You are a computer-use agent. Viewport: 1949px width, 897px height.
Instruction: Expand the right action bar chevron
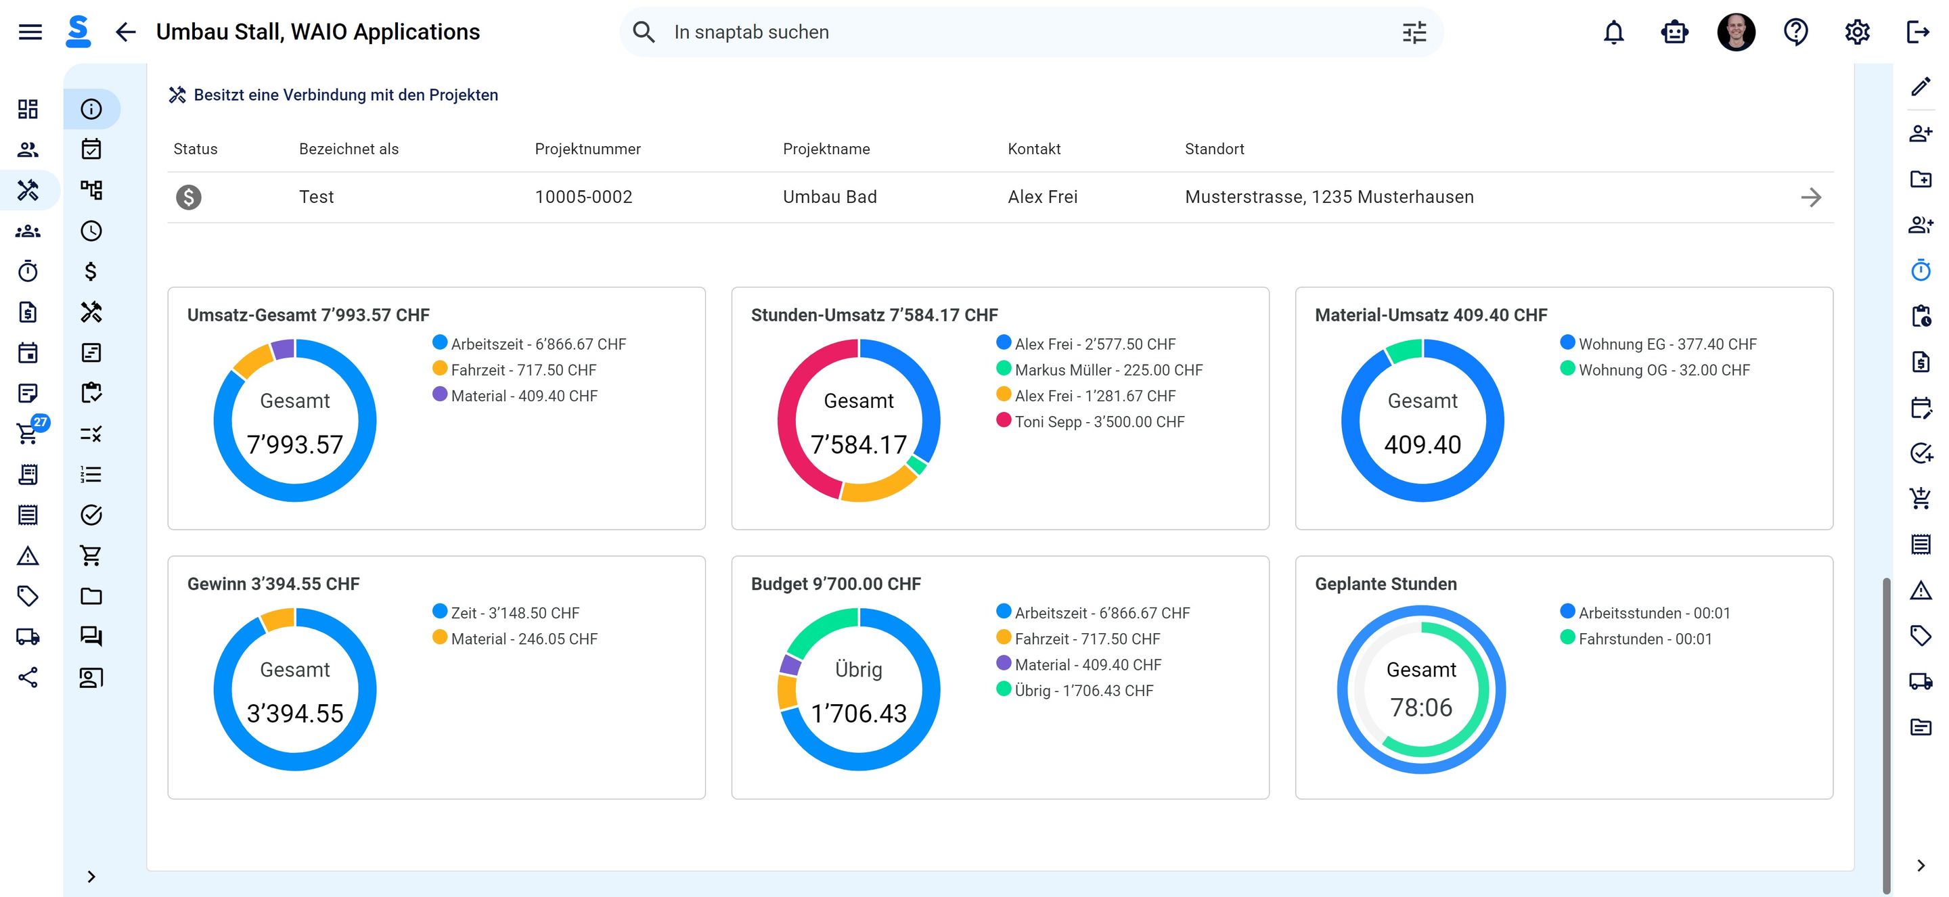(x=1921, y=865)
